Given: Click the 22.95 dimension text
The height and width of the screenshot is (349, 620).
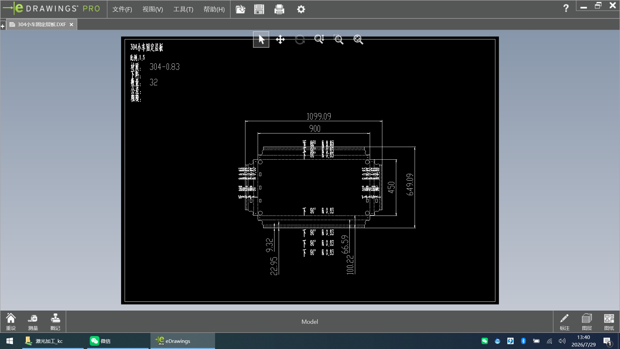Looking at the screenshot, I should (274, 266).
